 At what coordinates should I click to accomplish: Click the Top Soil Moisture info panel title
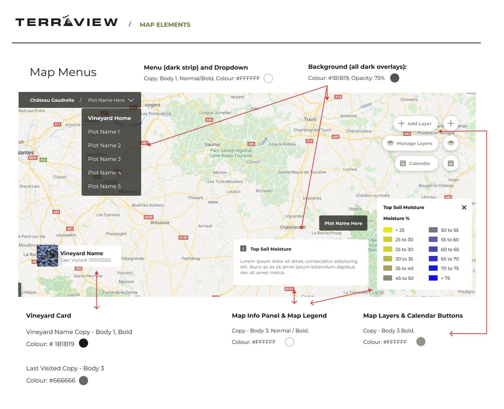[271, 249]
